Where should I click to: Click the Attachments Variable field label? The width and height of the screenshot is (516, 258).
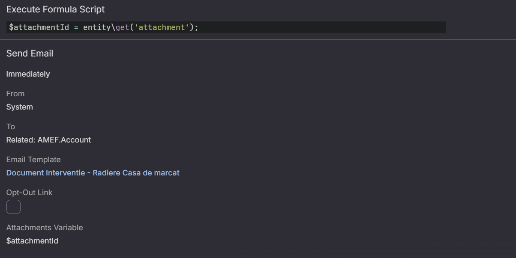[45, 228]
